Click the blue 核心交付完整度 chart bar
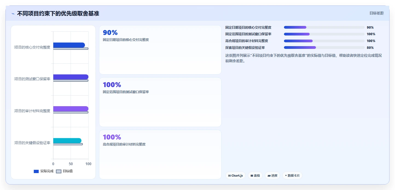 pyautogui.click(x=69, y=45)
